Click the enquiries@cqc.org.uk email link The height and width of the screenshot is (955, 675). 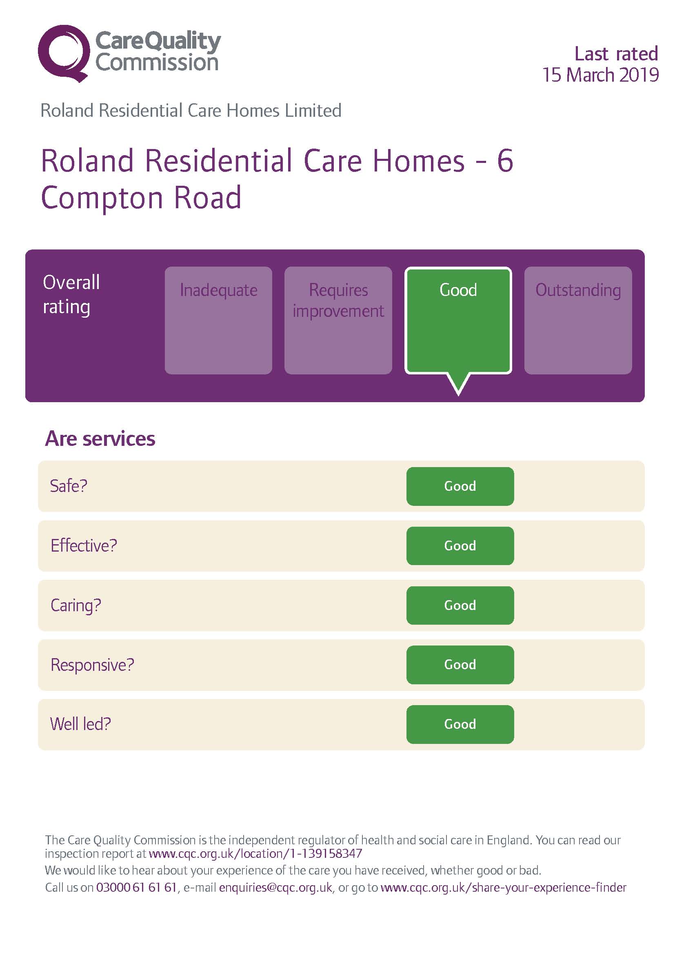pyautogui.click(x=275, y=888)
